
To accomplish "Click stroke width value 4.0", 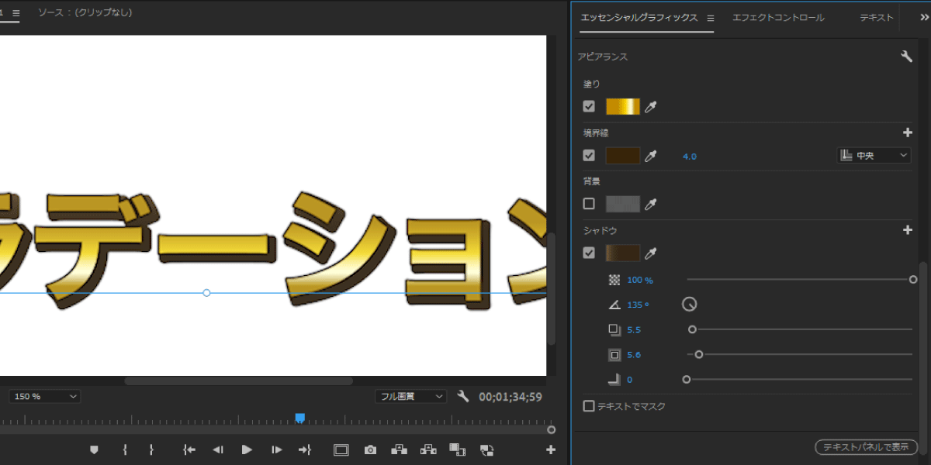I will (x=689, y=156).
